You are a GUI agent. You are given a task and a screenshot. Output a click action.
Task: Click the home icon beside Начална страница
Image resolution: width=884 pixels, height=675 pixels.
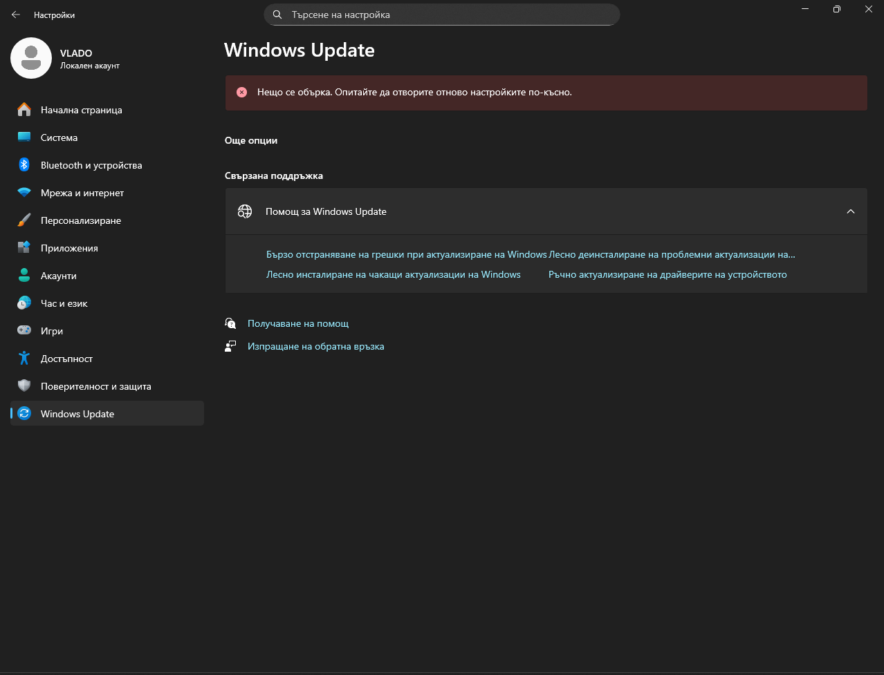pyautogui.click(x=24, y=110)
